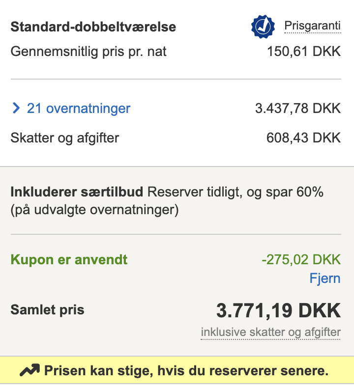Click the Inkluderer særtilbud bold heading

77,192
